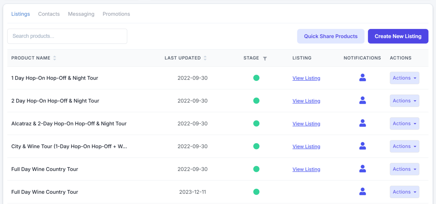Image resolution: width=436 pixels, height=204 pixels.
Task: Sort by Last Updated using sort arrows
Action: point(205,58)
